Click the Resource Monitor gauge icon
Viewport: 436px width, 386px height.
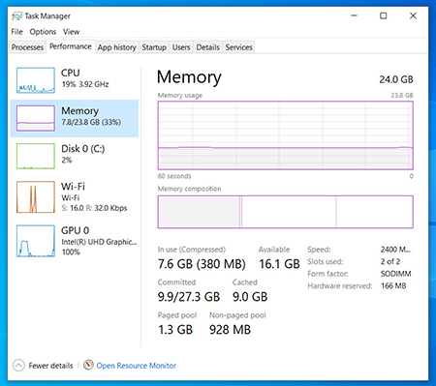[x=88, y=365]
